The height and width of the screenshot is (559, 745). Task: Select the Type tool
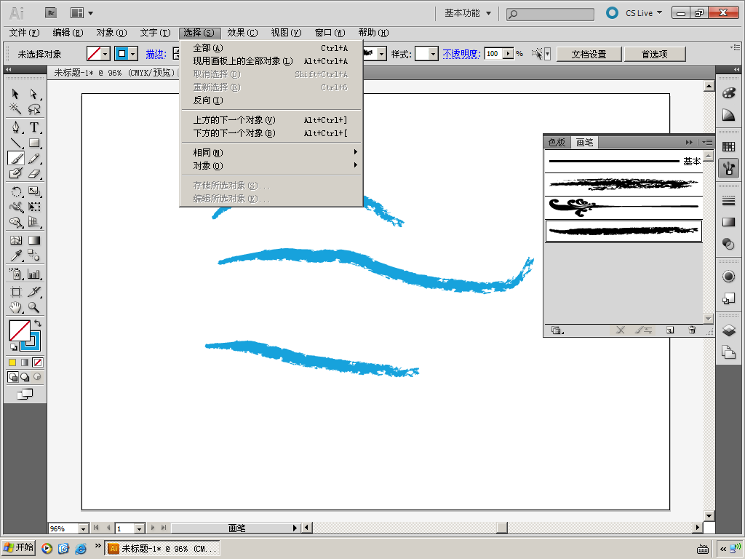[33, 127]
